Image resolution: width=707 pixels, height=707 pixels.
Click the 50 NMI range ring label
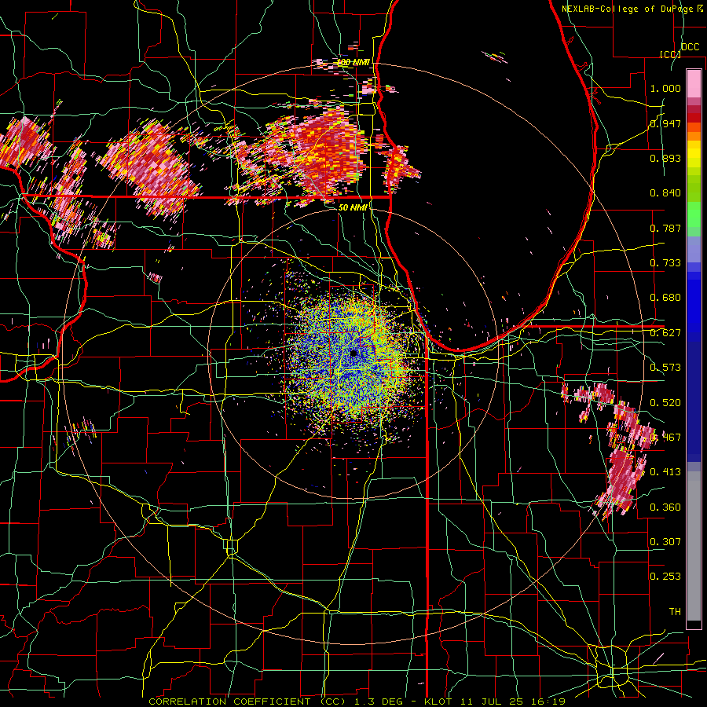pyautogui.click(x=352, y=207)
